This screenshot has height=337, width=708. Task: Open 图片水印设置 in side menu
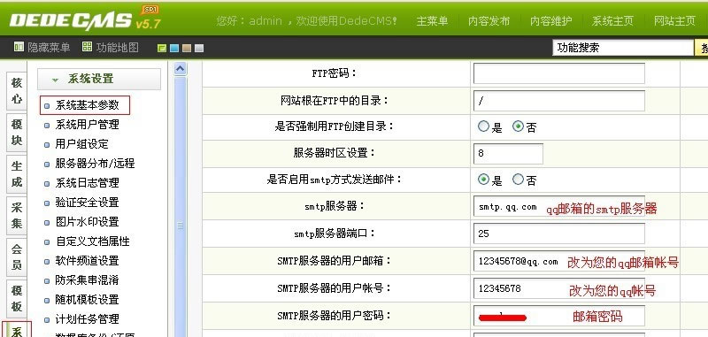pyautogui.click(x=87, y=221)
